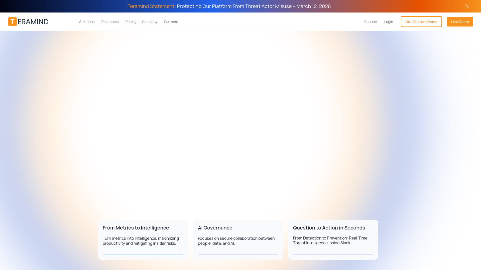This screenshot has height=270, width=481.
Task: Click progress bar under Question to Action
Action: coord(333,254)
